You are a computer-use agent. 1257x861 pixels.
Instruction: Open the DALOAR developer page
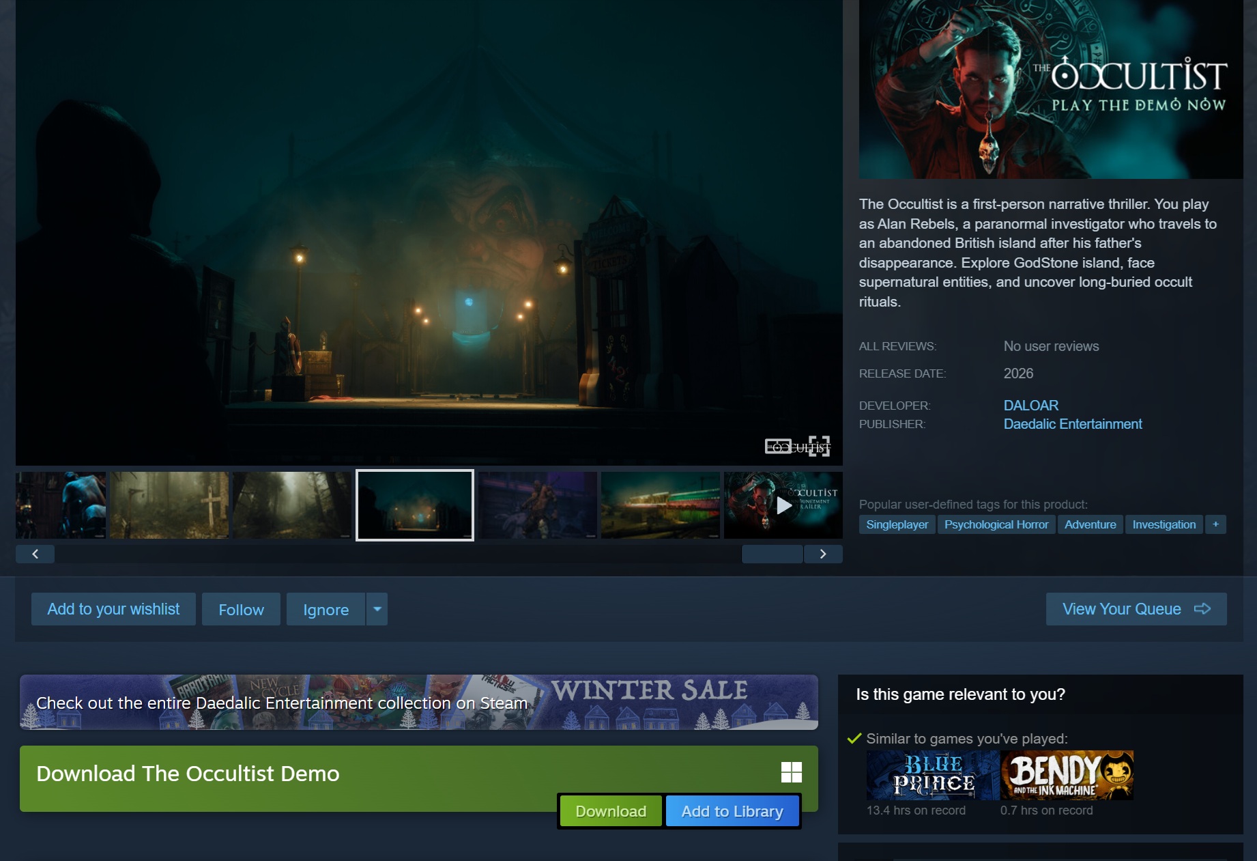pyautogui.click(x=1031, y=406)
